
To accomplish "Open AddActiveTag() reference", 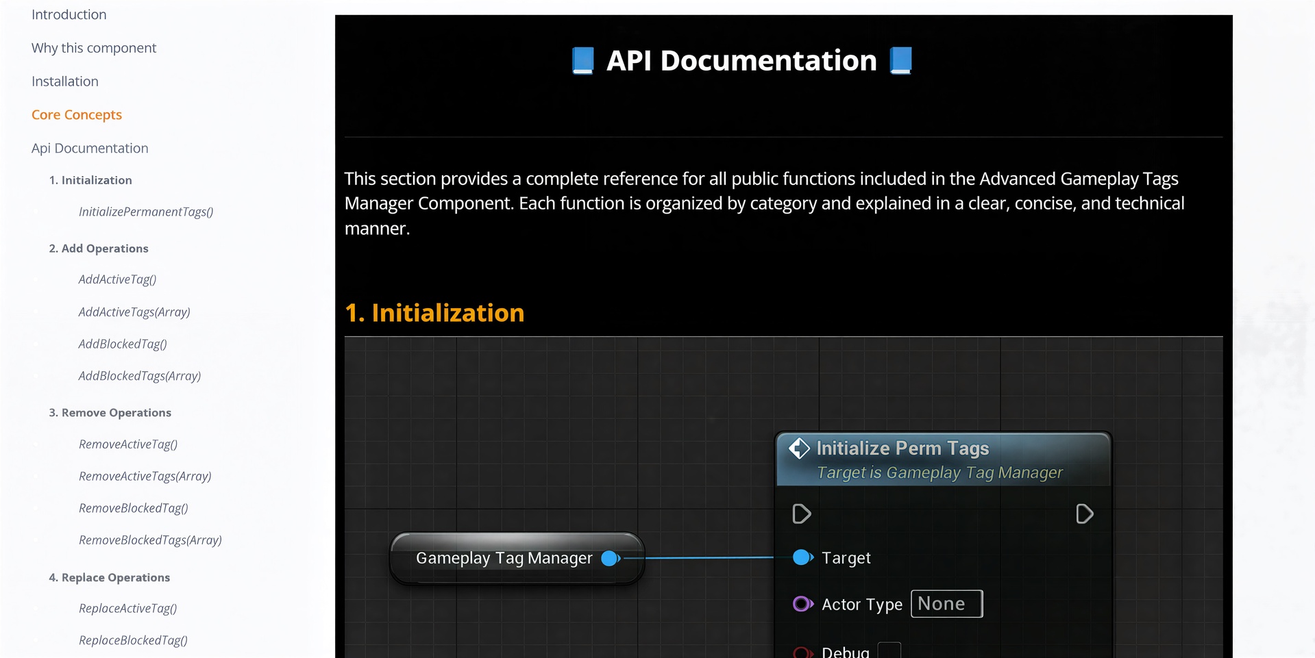I will point(118,279).
